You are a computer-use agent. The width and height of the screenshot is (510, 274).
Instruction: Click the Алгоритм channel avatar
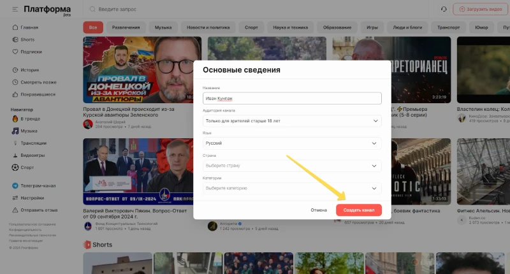click(x=212, y=226)
